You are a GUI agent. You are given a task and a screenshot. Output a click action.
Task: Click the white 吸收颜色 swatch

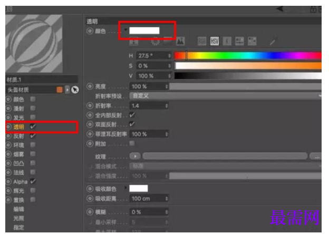point(139,188)
